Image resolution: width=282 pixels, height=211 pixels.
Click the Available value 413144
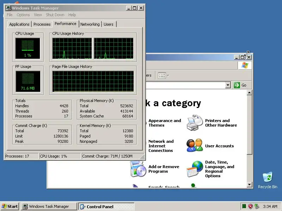pos(127,111)
